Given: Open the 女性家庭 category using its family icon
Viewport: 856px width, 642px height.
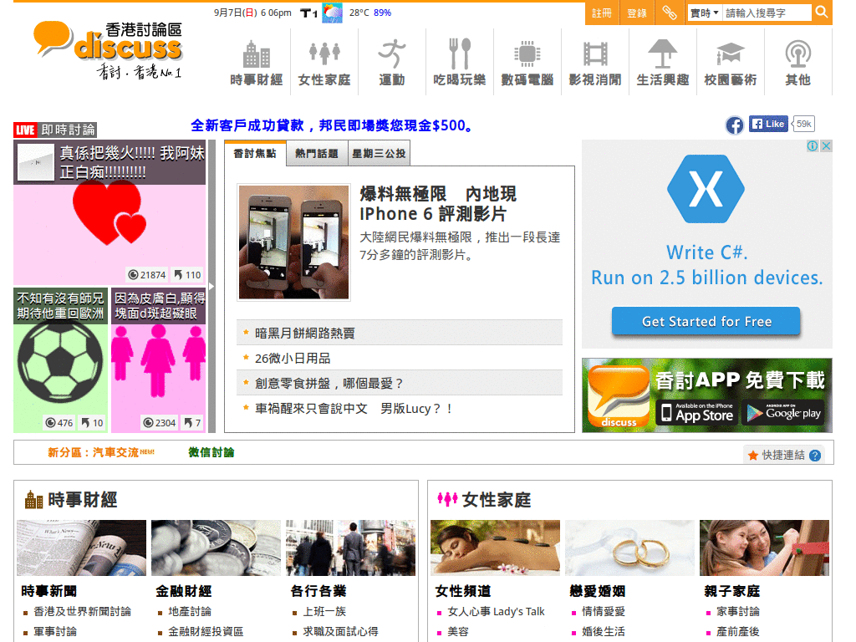Looking at the screenshot, I should pos(324,54).
